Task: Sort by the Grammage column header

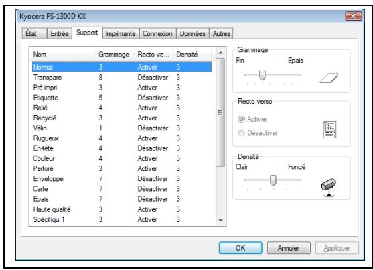Action: [x=115, y=55]
